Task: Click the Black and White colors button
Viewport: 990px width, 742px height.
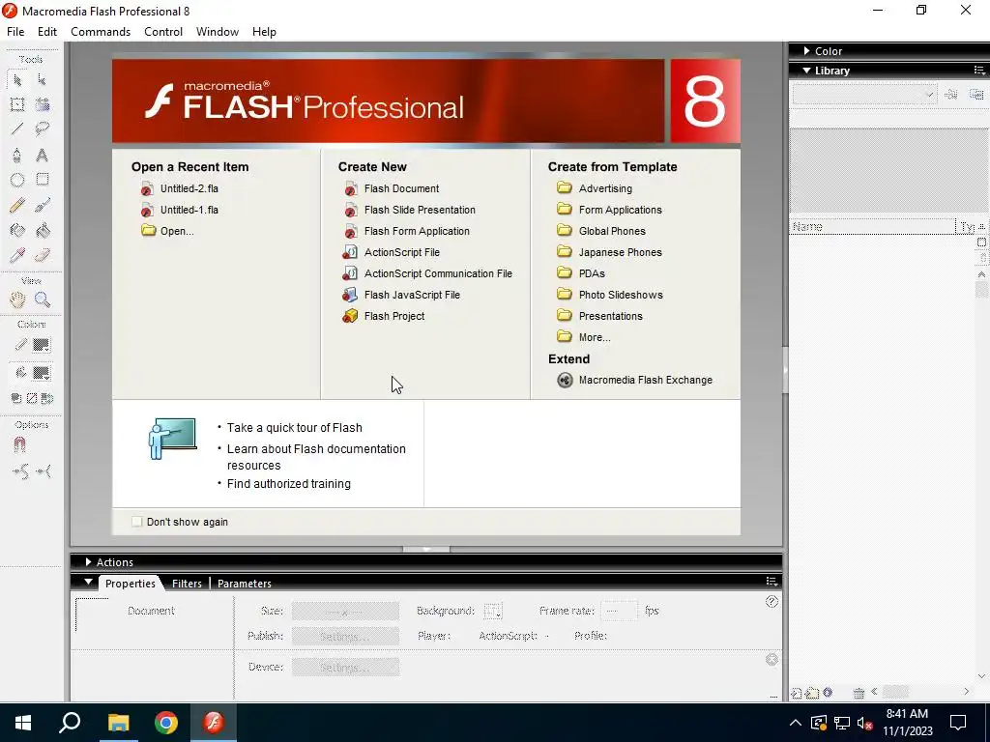Action: click(x=16, y=398)
